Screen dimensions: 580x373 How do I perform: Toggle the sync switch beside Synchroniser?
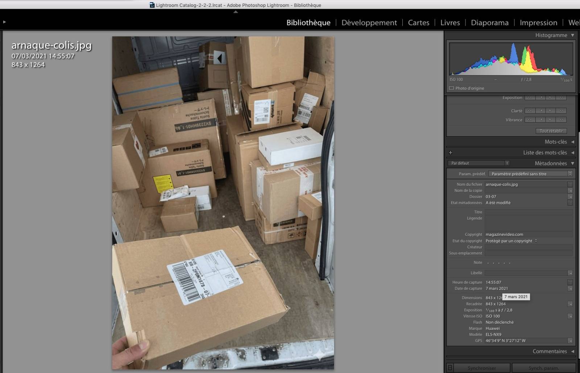pos(450,368)
